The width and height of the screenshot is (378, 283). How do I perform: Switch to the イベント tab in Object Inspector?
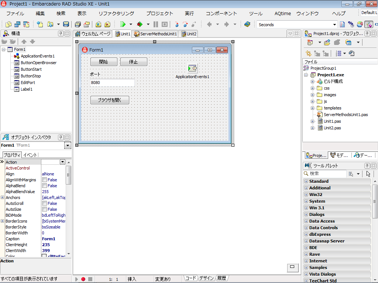click(30, 155)
